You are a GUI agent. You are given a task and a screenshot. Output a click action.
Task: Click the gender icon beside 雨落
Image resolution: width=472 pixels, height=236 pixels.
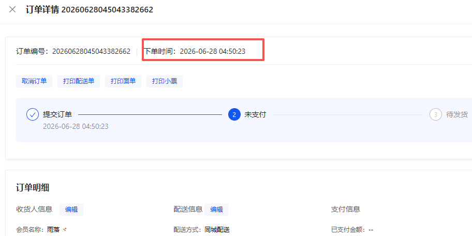[x=65, y=230]
